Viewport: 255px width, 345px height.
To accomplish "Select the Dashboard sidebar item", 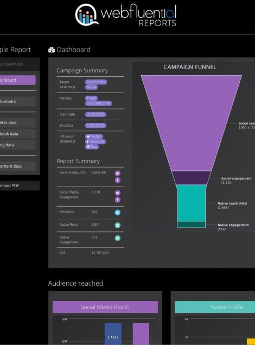I will [x=17, y=80].
